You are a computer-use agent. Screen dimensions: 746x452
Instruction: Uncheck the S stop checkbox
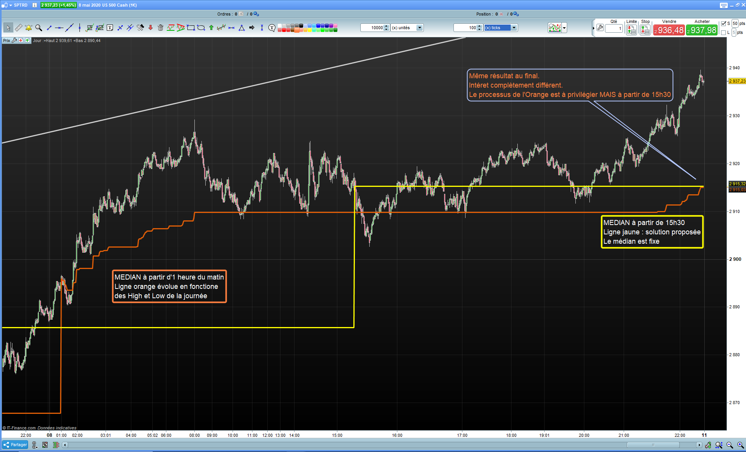[x=723, y=23]
